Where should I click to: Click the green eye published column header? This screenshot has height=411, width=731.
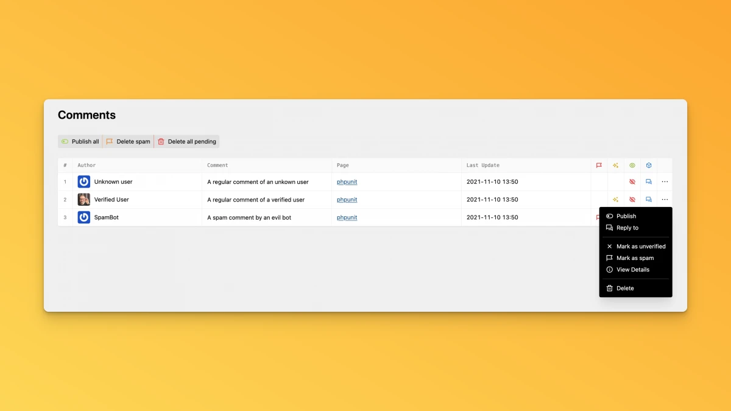point(632,165)
